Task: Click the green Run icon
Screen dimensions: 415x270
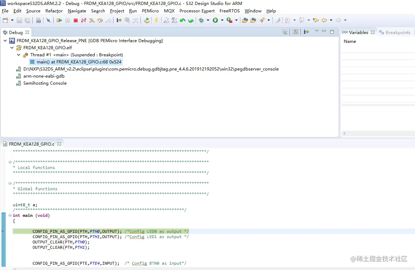Action: tap(215, 20)
